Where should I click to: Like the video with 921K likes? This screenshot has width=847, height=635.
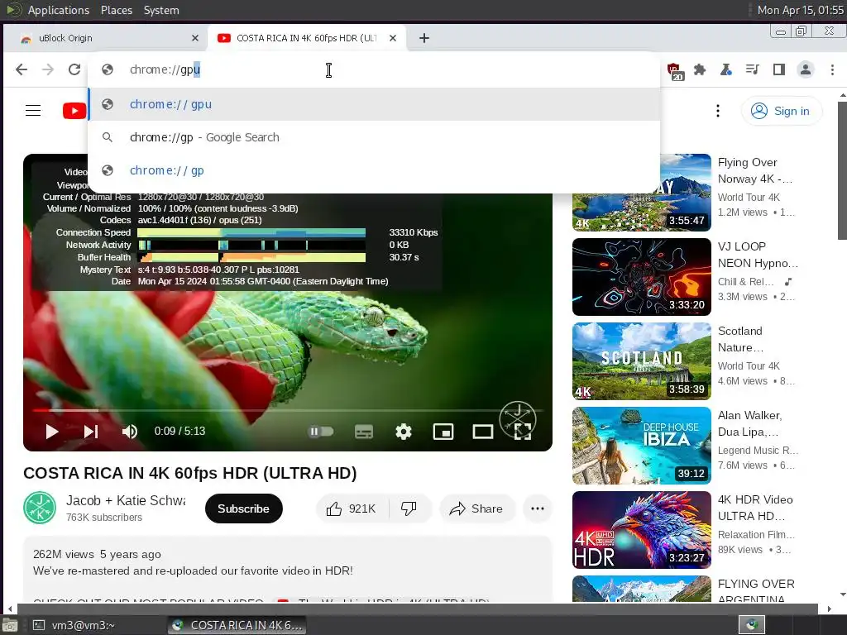pyautogui.click(x=352, y=508)
